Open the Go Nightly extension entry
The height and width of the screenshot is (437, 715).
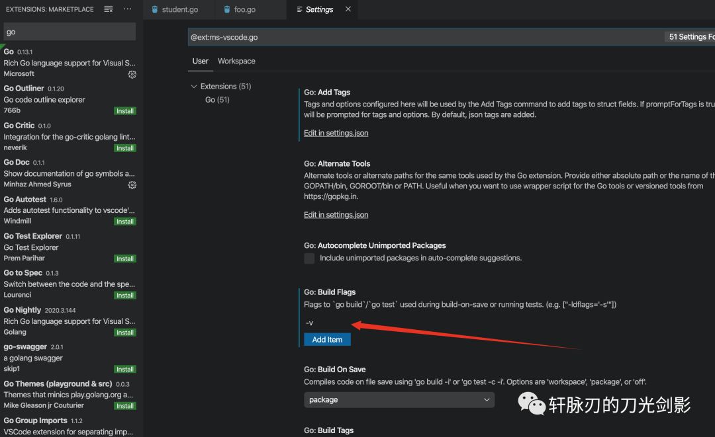70,321
